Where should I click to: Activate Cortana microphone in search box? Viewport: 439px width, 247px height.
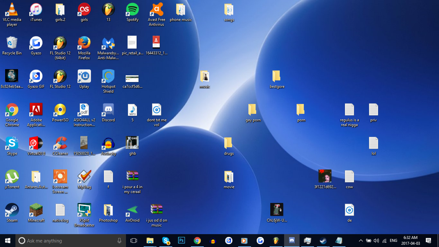click(x=119, y=241)
